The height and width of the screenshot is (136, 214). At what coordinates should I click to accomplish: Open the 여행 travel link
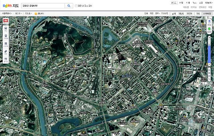point(210,7)
